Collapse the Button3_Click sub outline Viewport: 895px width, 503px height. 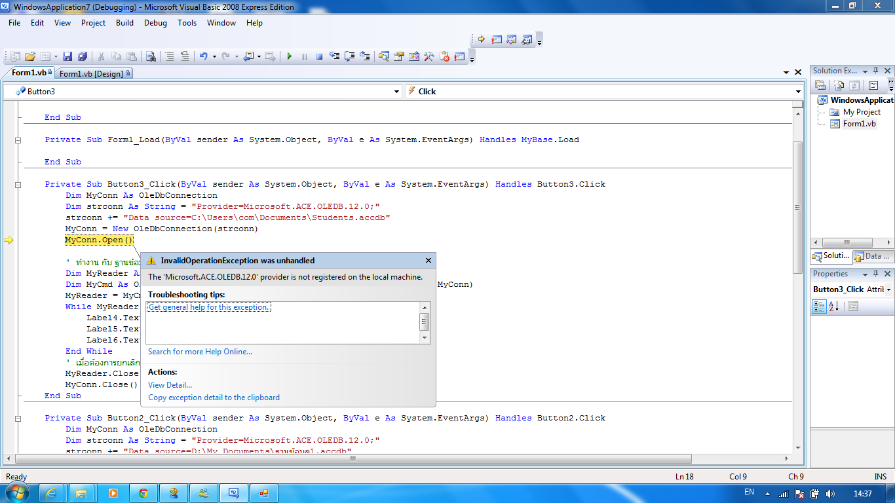(x=18, y=184)
